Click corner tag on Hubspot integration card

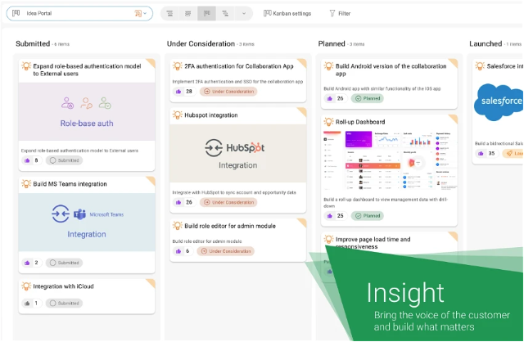click(x=302, y=111)
